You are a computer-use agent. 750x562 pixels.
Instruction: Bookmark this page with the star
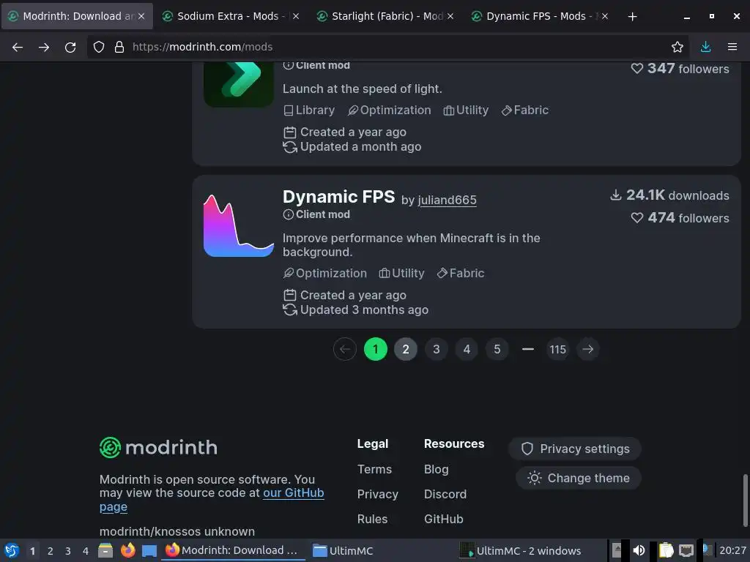(677, 47)
